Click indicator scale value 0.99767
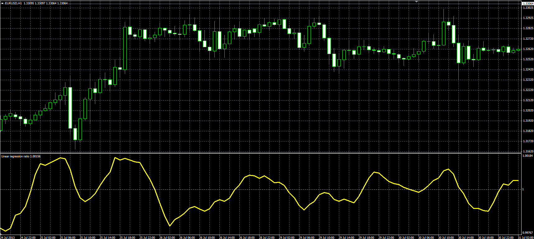The width and height of the screenshot is (534, 239). (x=528, y=232)
